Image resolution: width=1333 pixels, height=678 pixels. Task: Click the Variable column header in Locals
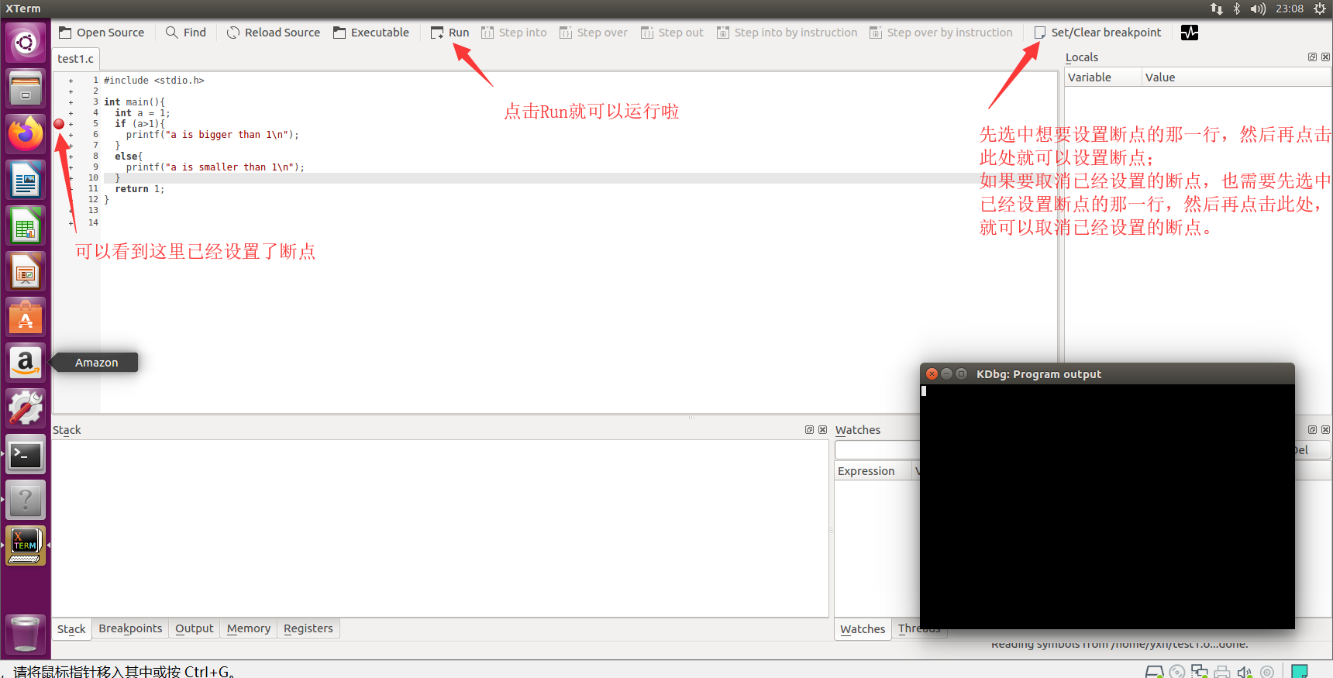[1103, 77]
